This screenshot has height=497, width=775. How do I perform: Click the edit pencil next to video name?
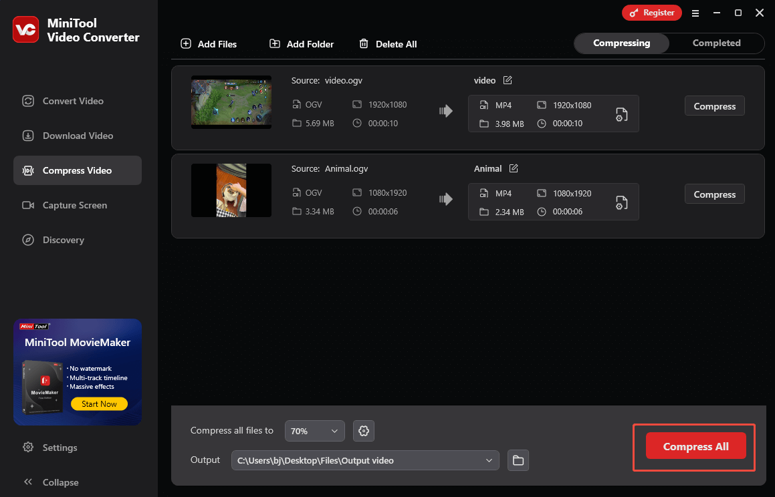(507, 79)
